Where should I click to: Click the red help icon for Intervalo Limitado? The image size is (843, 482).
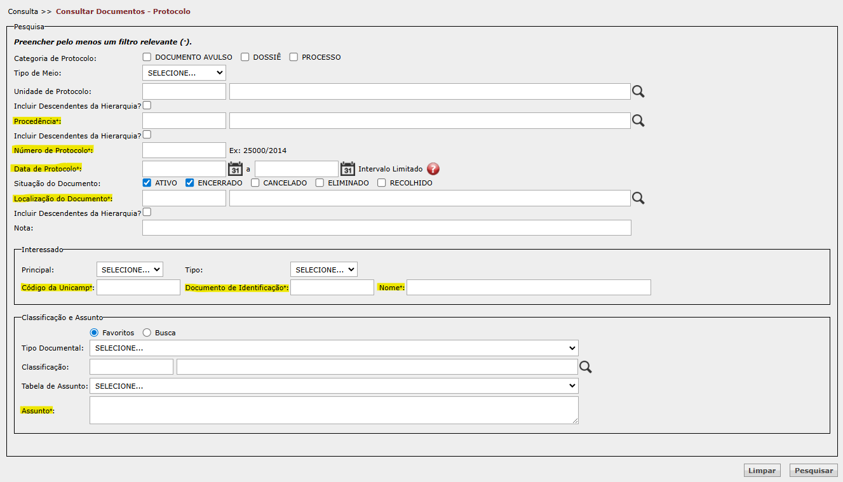coord(433,169)
